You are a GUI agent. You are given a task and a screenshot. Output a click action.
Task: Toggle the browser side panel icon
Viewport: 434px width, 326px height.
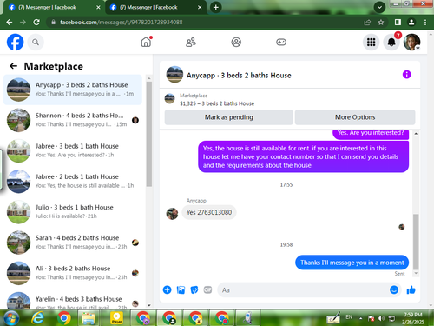pyautogui.click(x=398, y=22)
